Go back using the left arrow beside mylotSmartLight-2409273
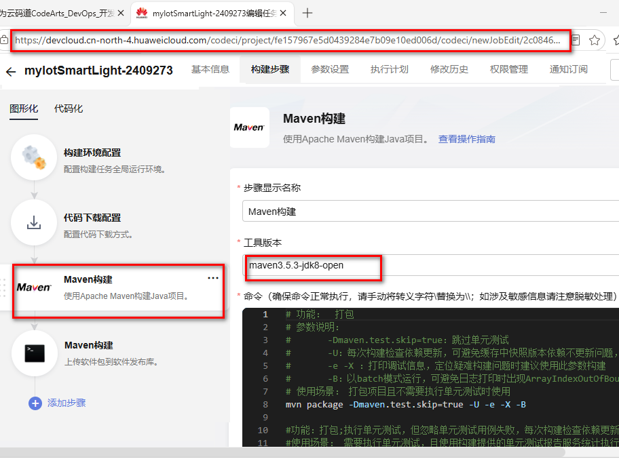Image resolution: width=619 pixels, height=459 pixels. pos(11,71)
